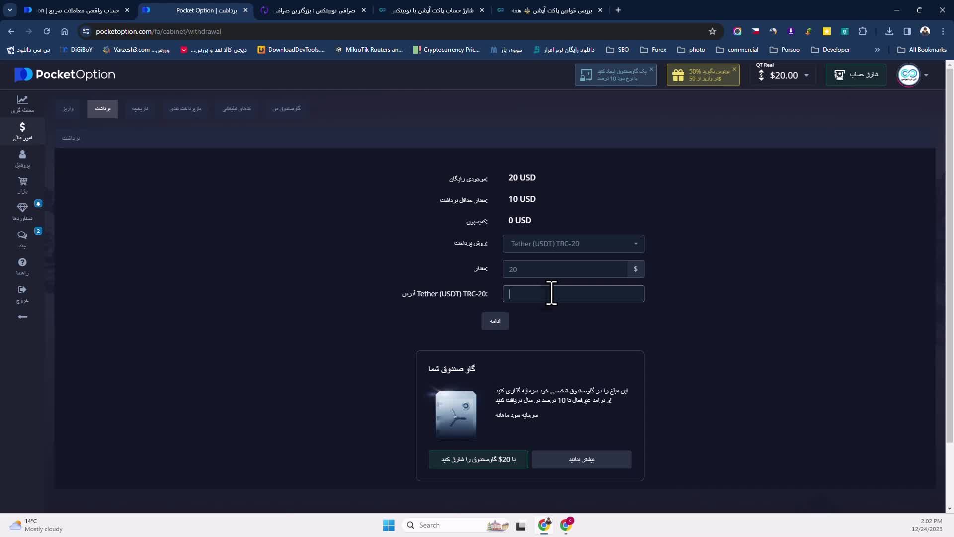Expand the Tether (USDT) TRC-20 payment dropdown

(573, 244)
